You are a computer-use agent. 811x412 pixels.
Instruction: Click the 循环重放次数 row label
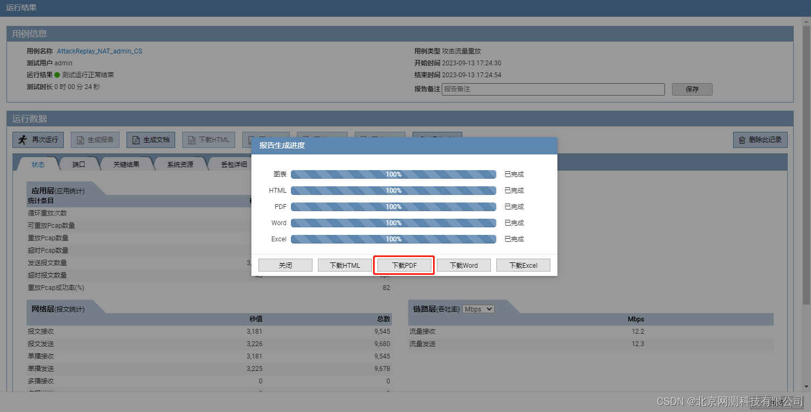(x=48, y=213)
